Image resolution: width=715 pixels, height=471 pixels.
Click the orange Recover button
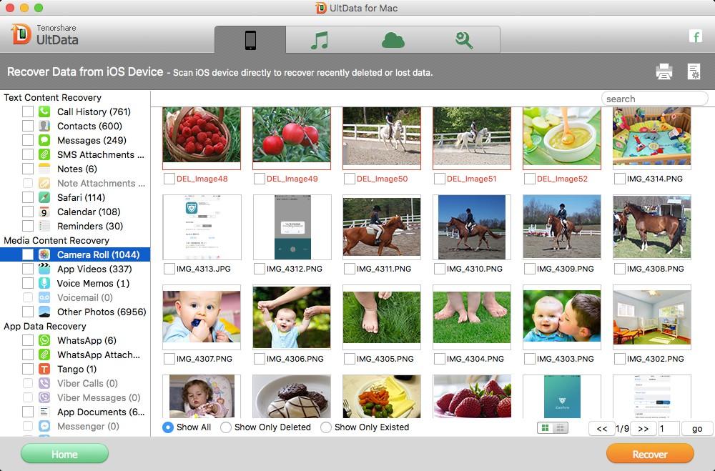[x=650, y=454]
